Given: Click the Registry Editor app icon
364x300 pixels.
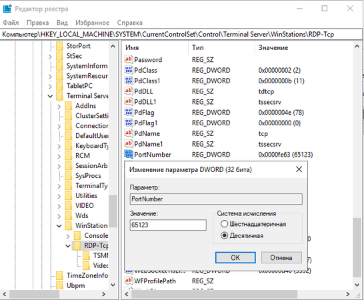Looking at the screenshot, I should pos(7,9).
